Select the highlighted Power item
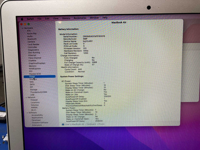This screenshot has height=150, width=200. 39,76
